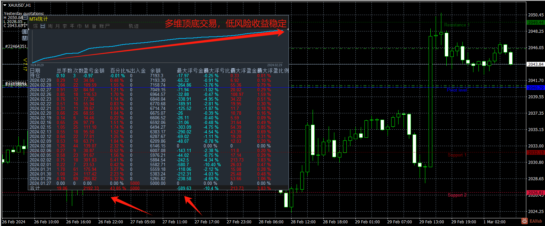Screen dimensions: 545x226
Task: Click the 1 Mar 02:00 time axis label
Action: tap(495, 222)
